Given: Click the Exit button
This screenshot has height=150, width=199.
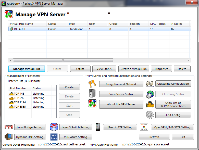Looking at the screenshot, I should coord(183,137).
